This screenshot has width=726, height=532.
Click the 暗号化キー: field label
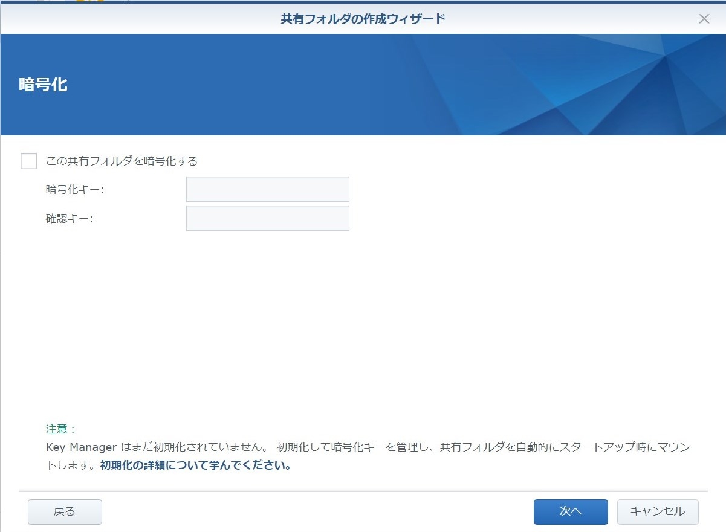point(75,190)
